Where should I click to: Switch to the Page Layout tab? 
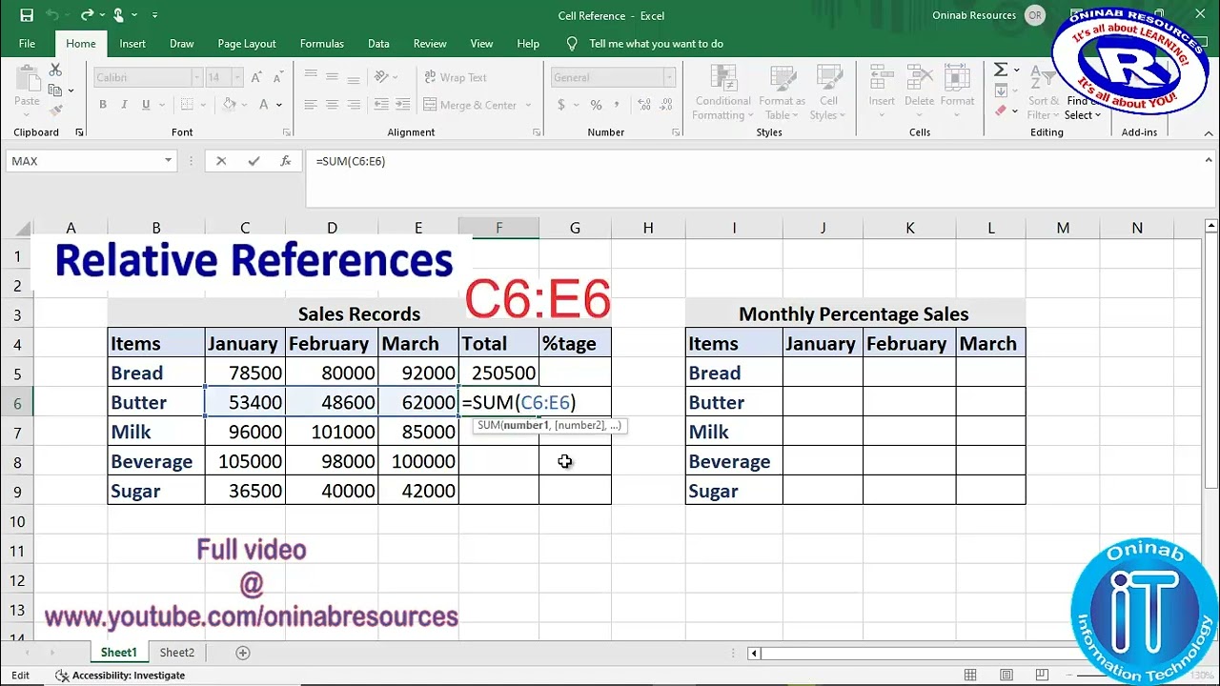click(247, 44)
